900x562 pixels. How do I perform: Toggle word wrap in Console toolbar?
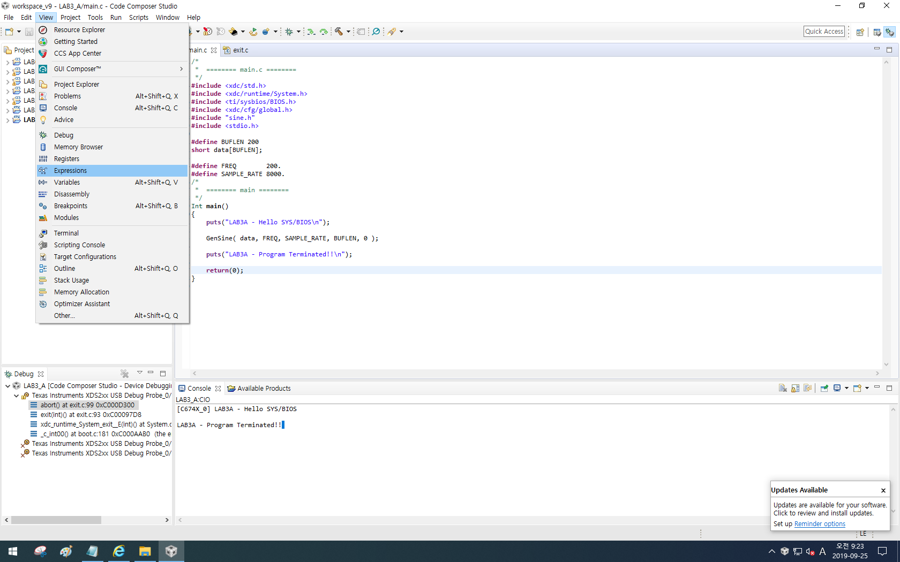tap(808, 389)
